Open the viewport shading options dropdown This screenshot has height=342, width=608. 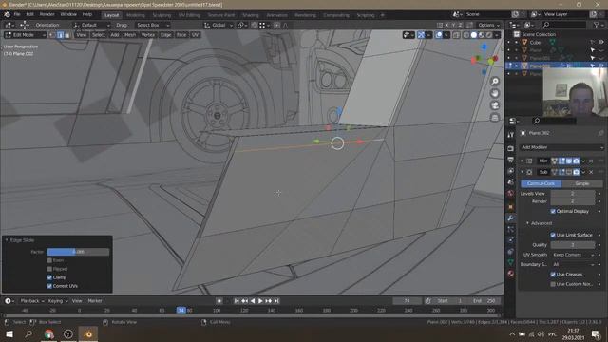tap(497, 35)
